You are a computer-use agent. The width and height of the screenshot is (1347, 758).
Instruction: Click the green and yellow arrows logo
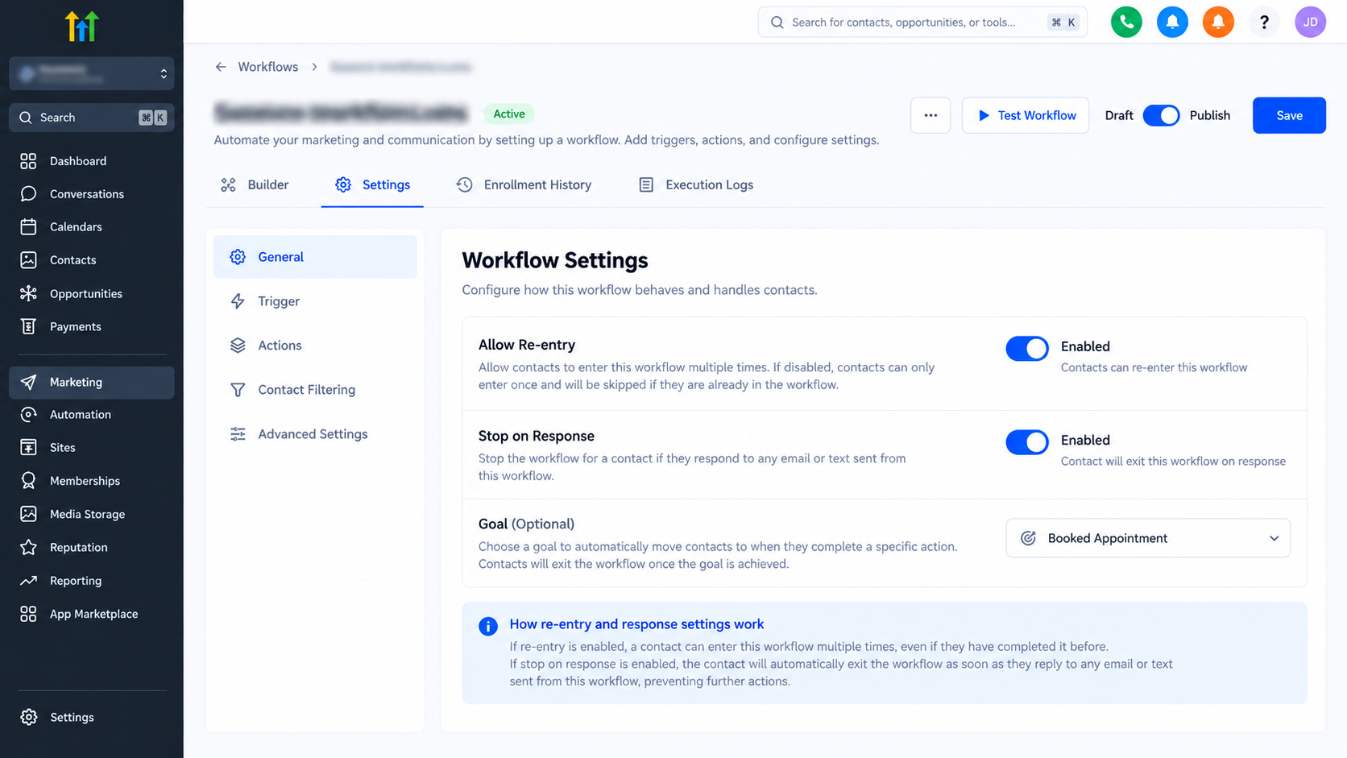[x=81, y=27]
